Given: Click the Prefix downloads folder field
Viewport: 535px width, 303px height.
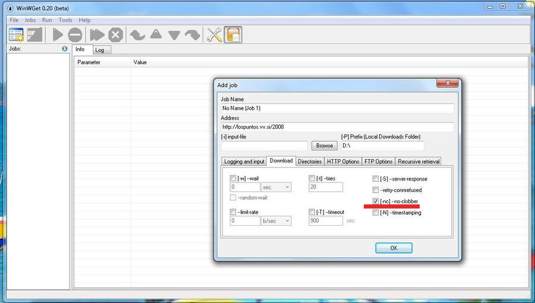Looking at the screenshot, I should coord(382,146).
